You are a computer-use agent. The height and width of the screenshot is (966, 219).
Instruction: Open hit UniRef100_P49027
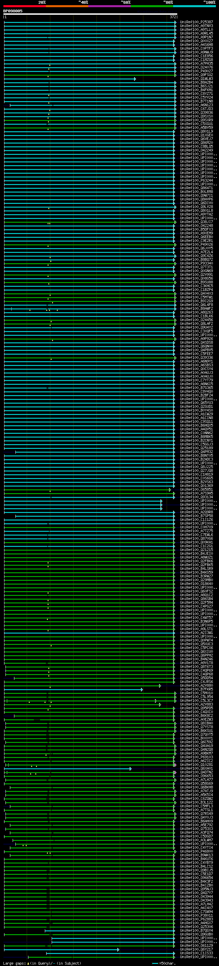click(196, 71)
